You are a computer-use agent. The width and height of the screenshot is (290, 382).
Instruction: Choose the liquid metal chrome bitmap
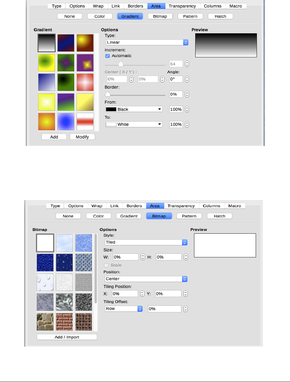(x=64, y=302)
